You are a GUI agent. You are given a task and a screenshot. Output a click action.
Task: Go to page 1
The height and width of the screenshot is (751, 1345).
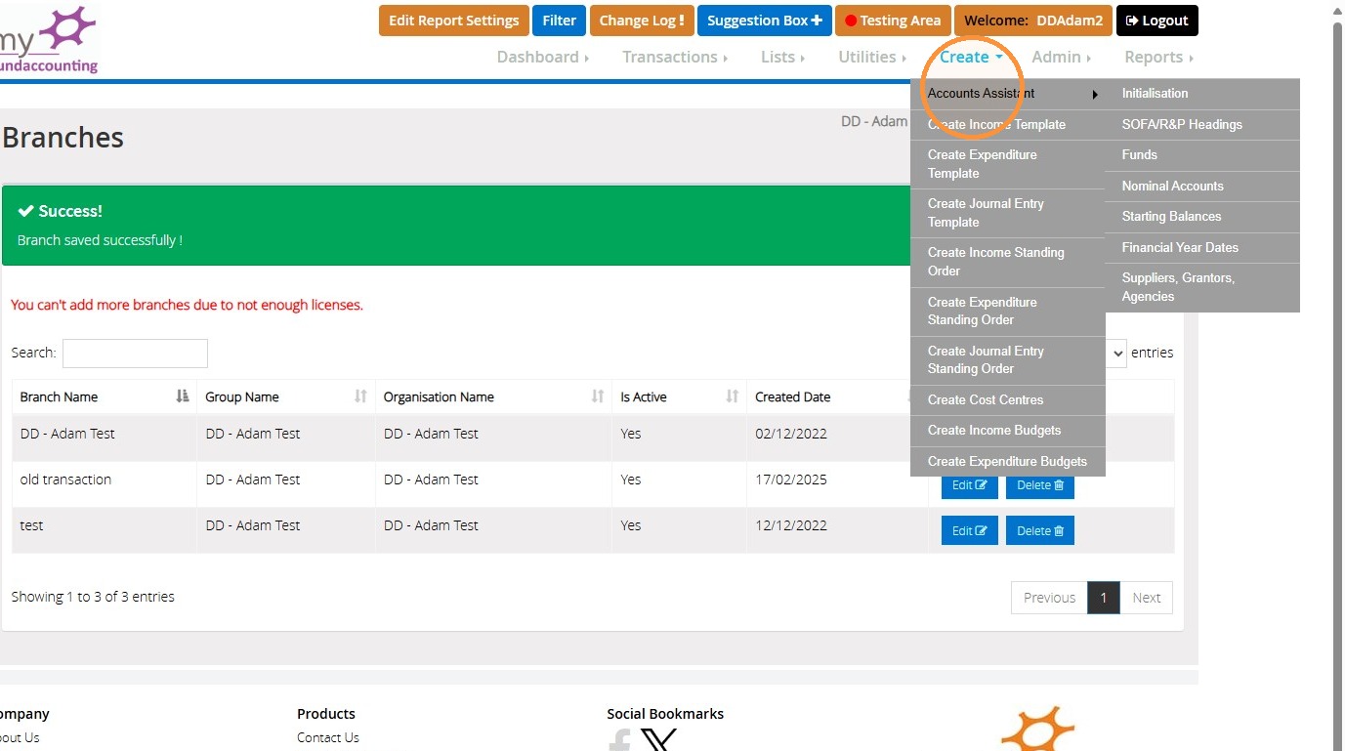(x=1104, y=598)
